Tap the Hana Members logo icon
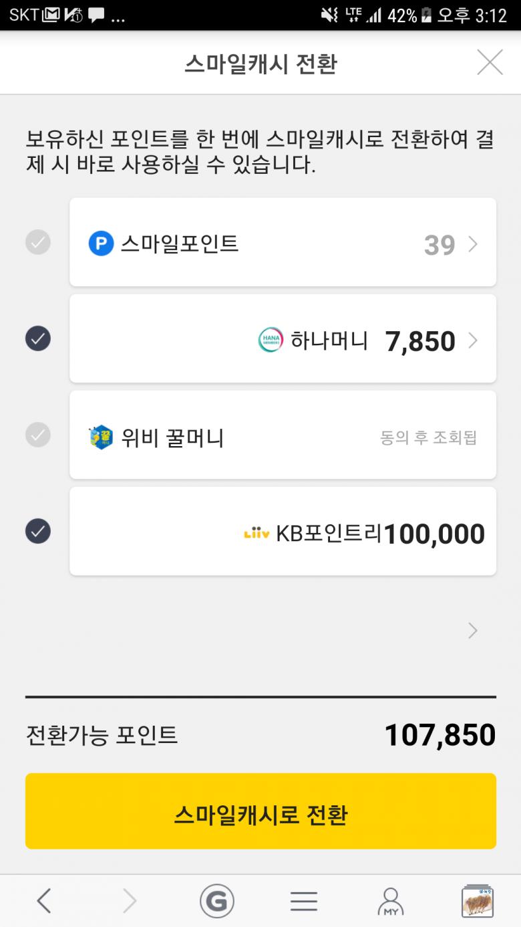521x927 pixels. click(271, 340)
